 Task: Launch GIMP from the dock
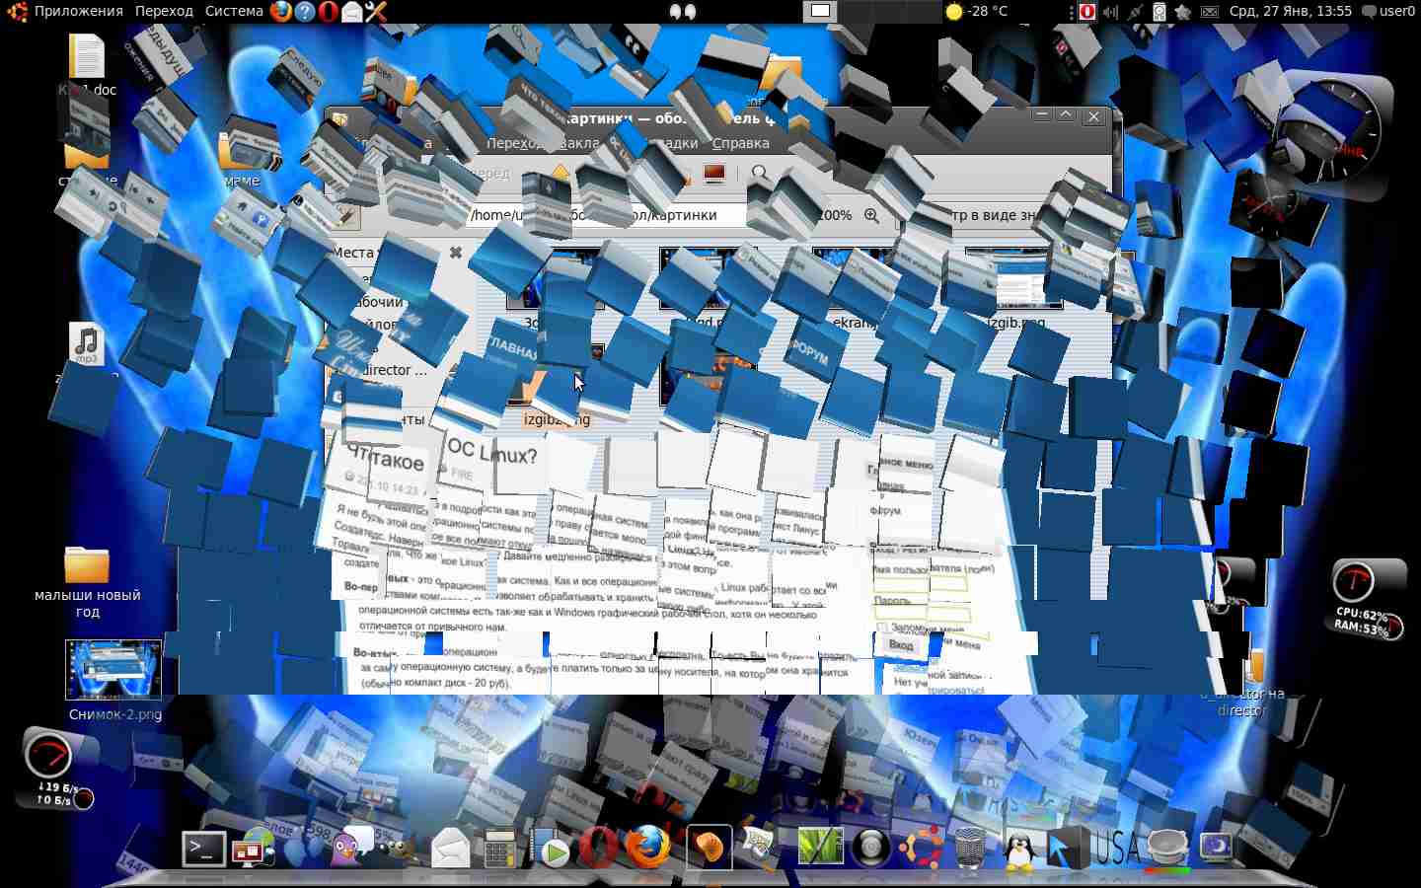[x=399, y=848]
